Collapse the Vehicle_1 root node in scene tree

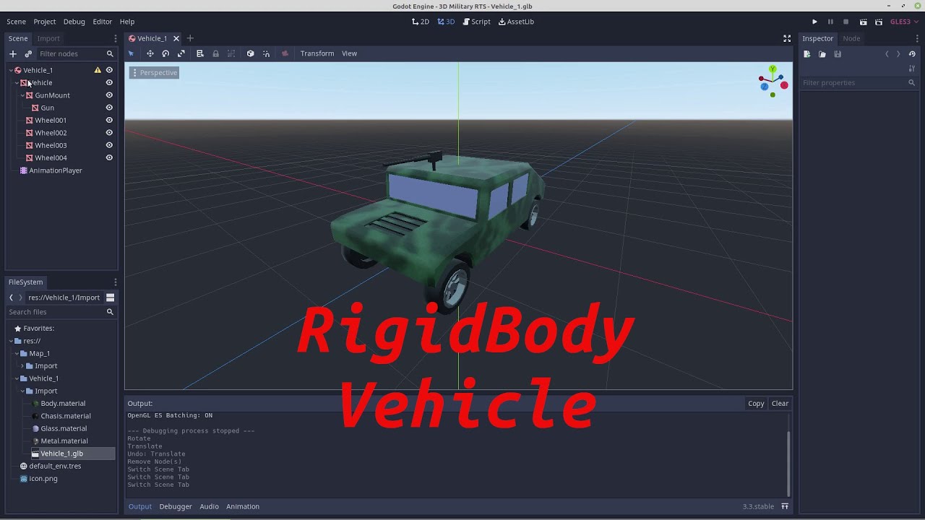pyautogui.click(x=11, y=70)
